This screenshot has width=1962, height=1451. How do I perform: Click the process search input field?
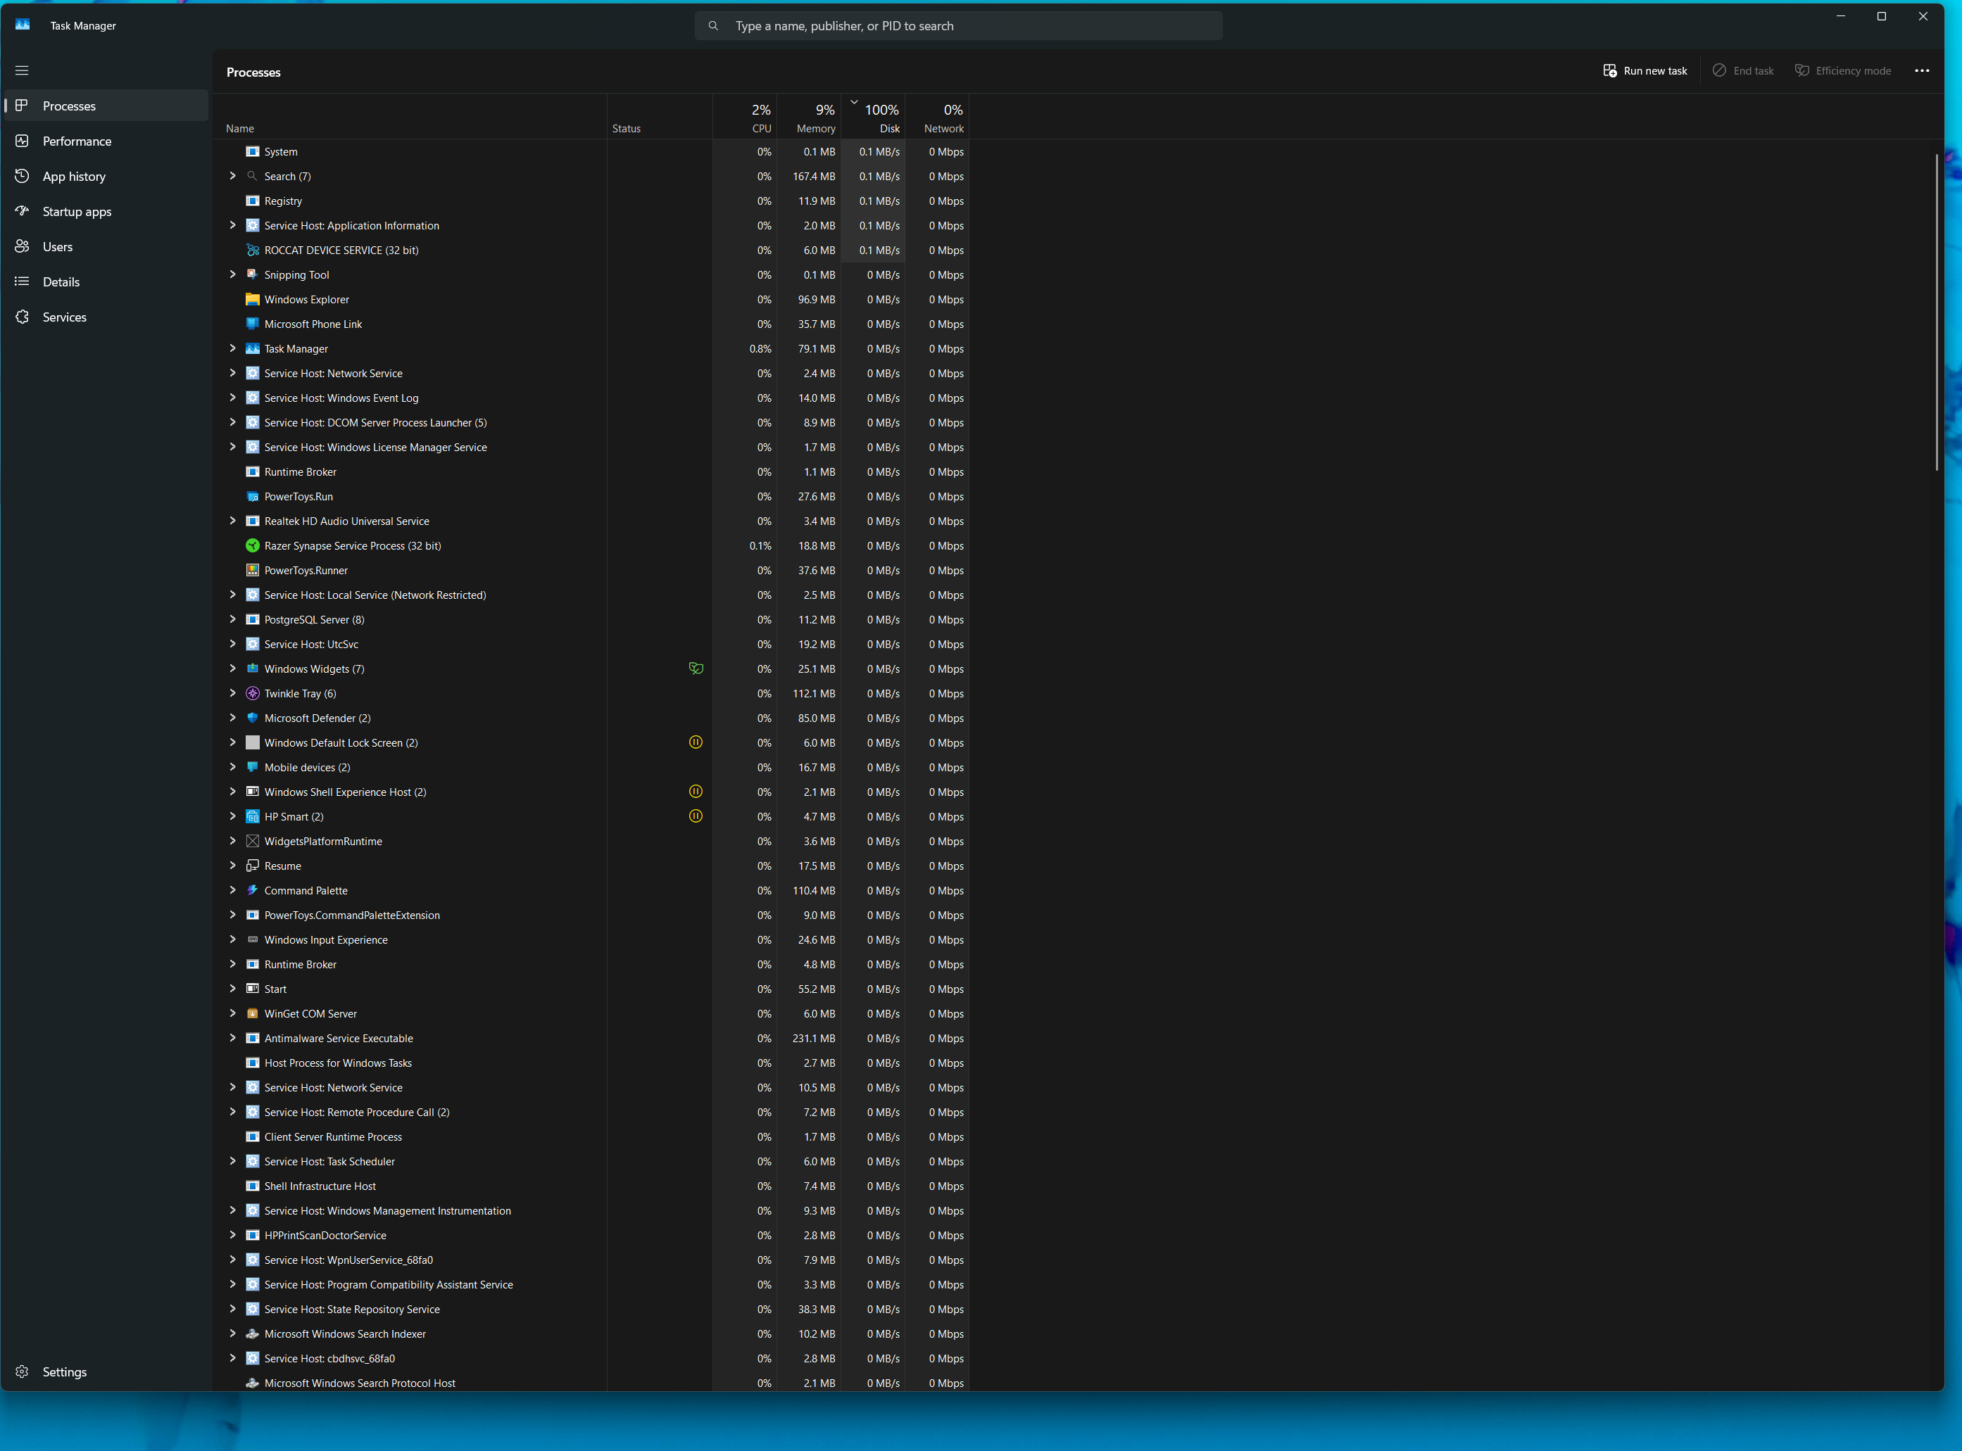(959, 25)
